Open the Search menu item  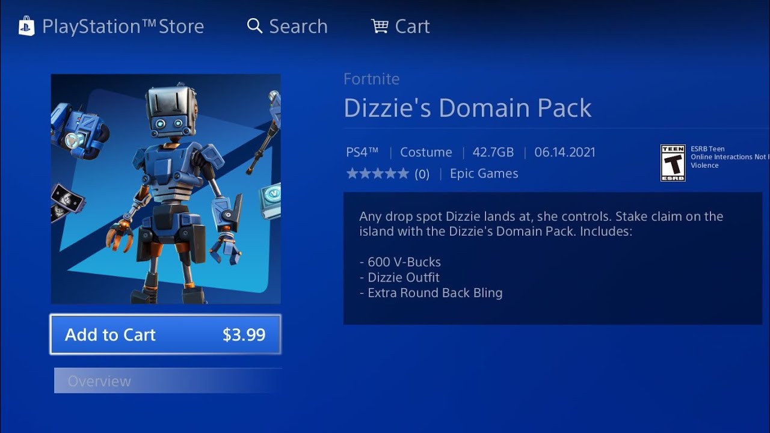[x=288, y=26]
